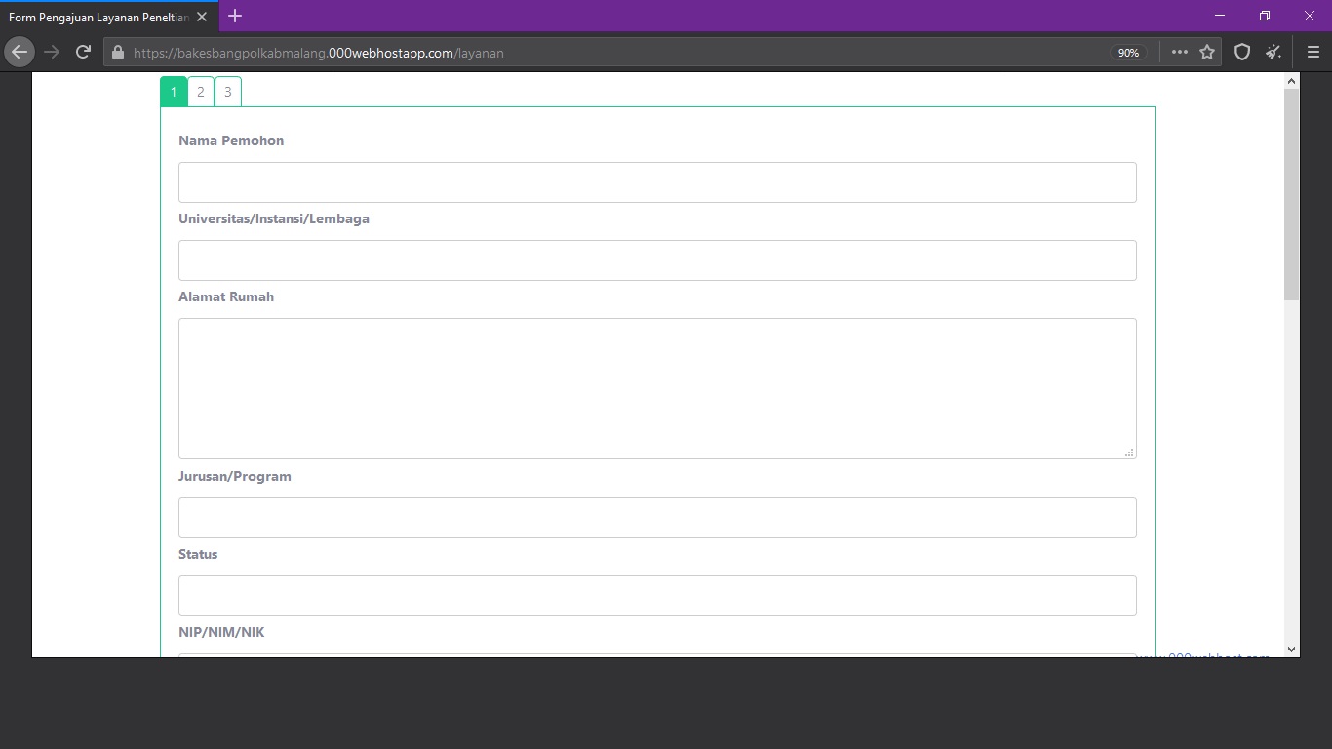This screenshot has height=749, width=1332.
Task: Open site security padlock info
Action: click(118, 53)
